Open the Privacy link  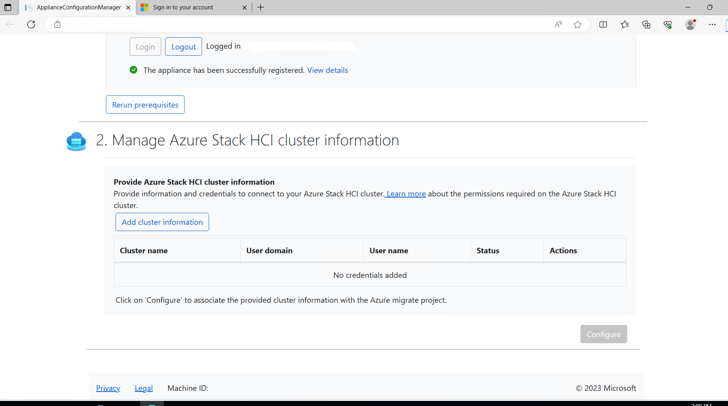(108, 388)
